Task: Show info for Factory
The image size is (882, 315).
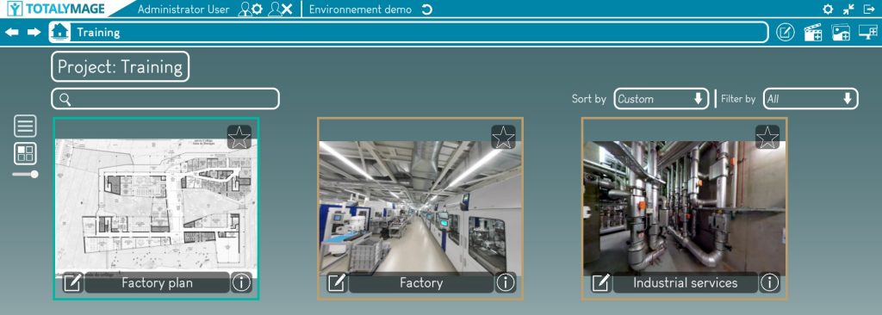Action: coord(505,282)
